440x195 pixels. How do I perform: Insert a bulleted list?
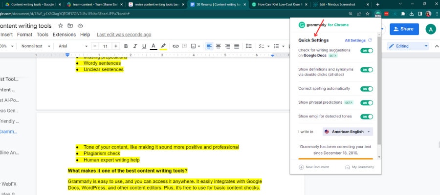[276, 46]
